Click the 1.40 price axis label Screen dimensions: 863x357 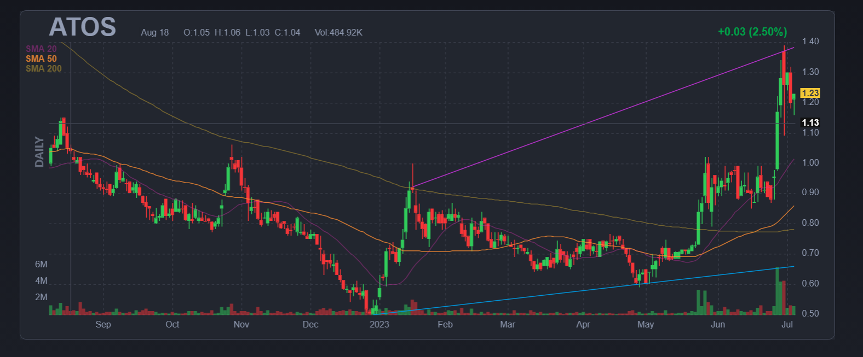810,42
